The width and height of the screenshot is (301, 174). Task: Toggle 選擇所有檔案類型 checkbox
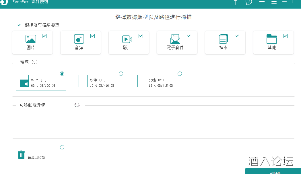pos(19,25)
